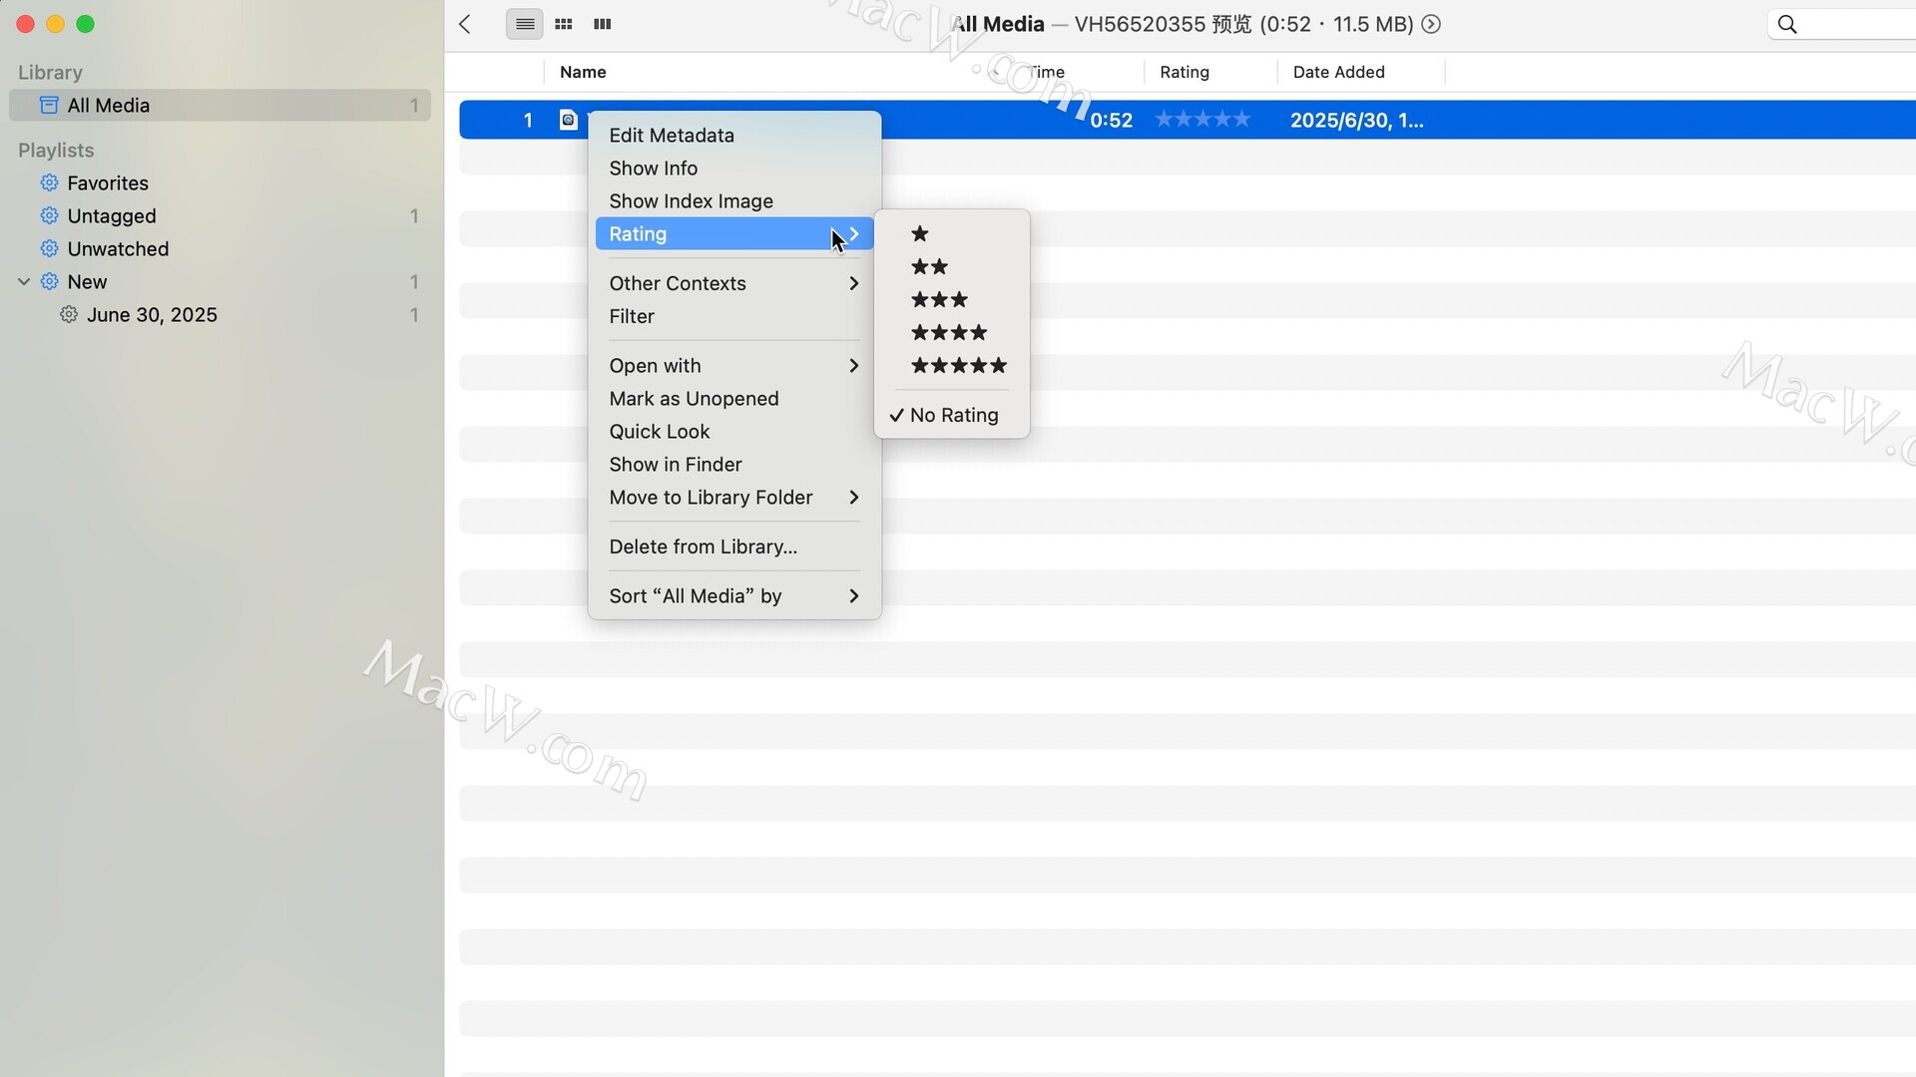Switch to list view mode

pos(525,24)
